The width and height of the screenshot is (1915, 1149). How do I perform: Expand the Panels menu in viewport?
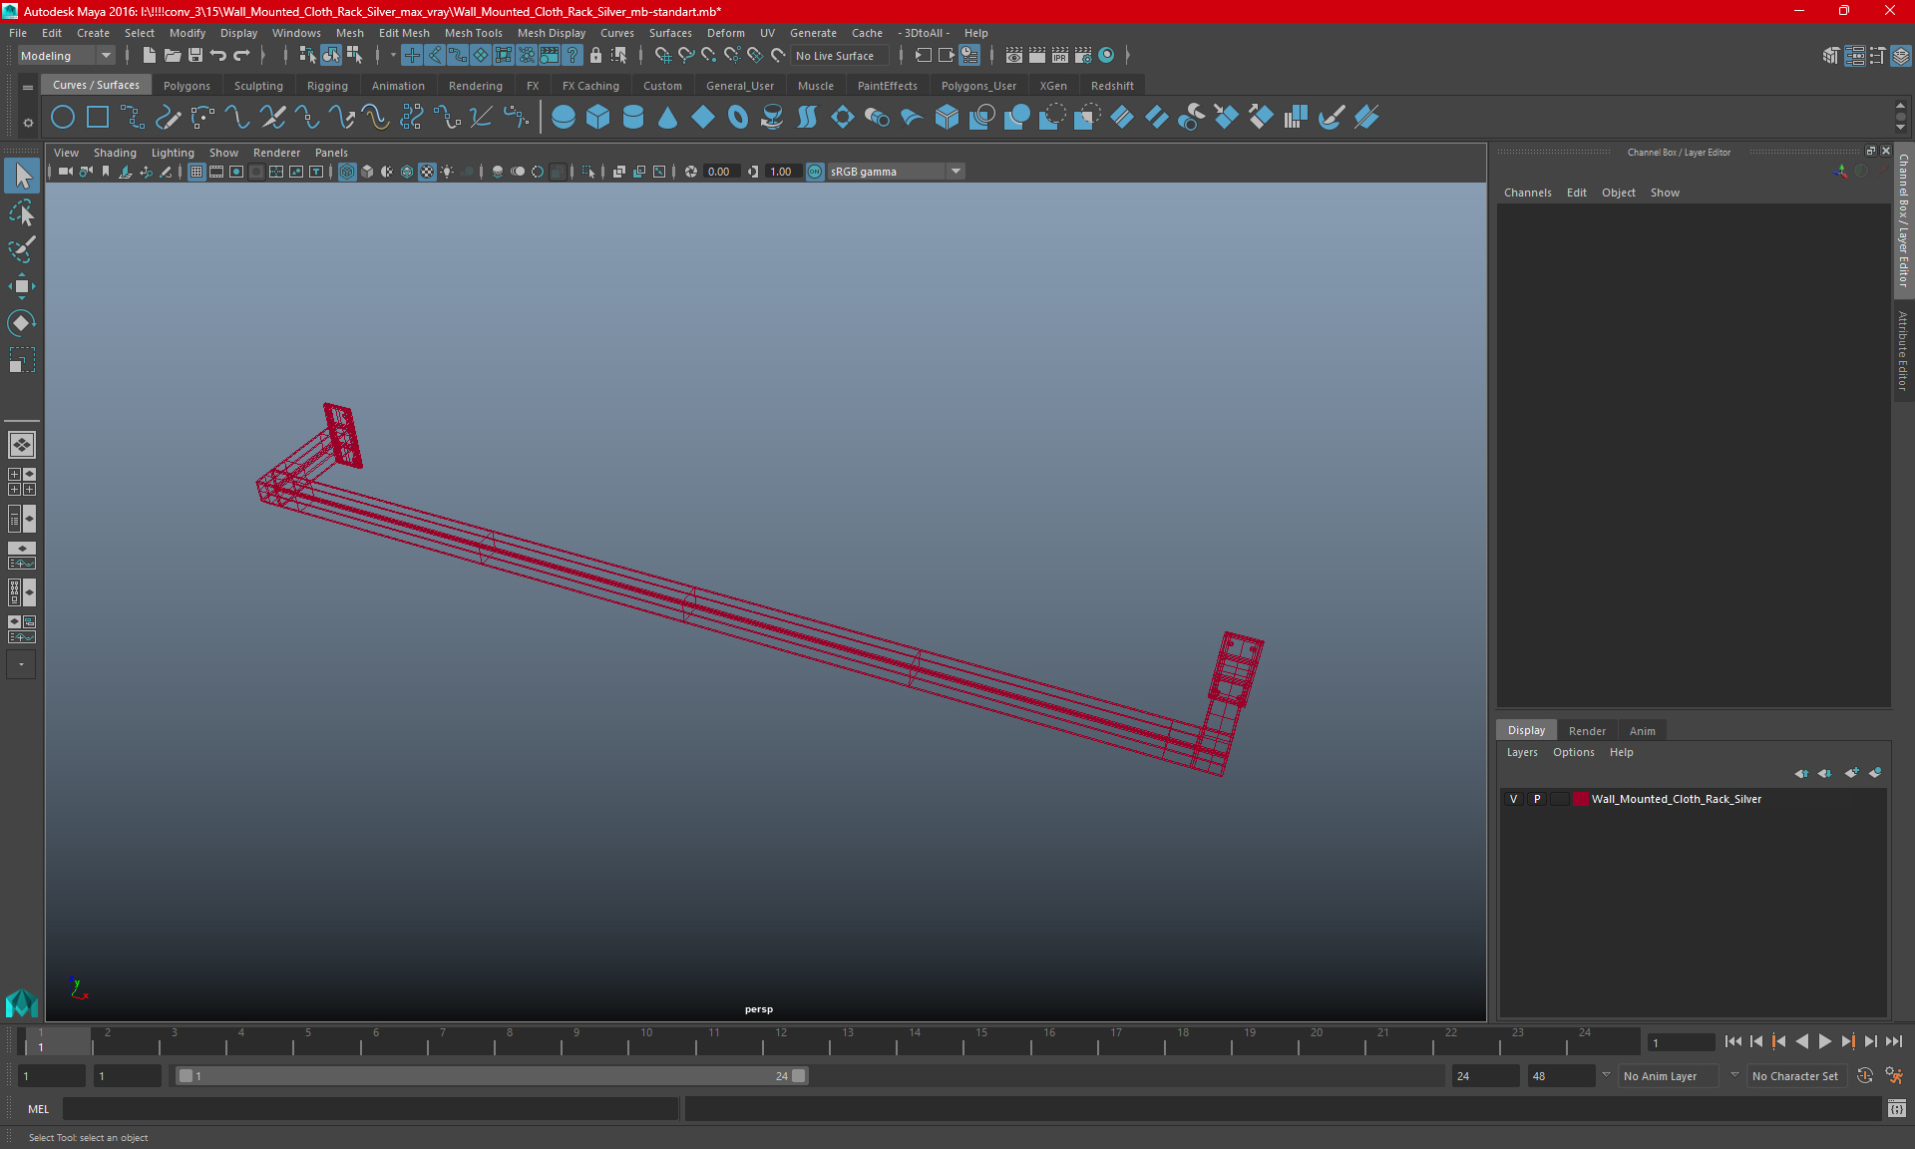330,152
